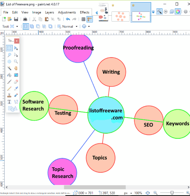Select the Line/Curve tool
This screenshot has height=196, width=190.
coord(16,102)
